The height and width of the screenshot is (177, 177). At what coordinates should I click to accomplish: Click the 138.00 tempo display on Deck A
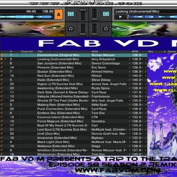[x=48, y=11]
